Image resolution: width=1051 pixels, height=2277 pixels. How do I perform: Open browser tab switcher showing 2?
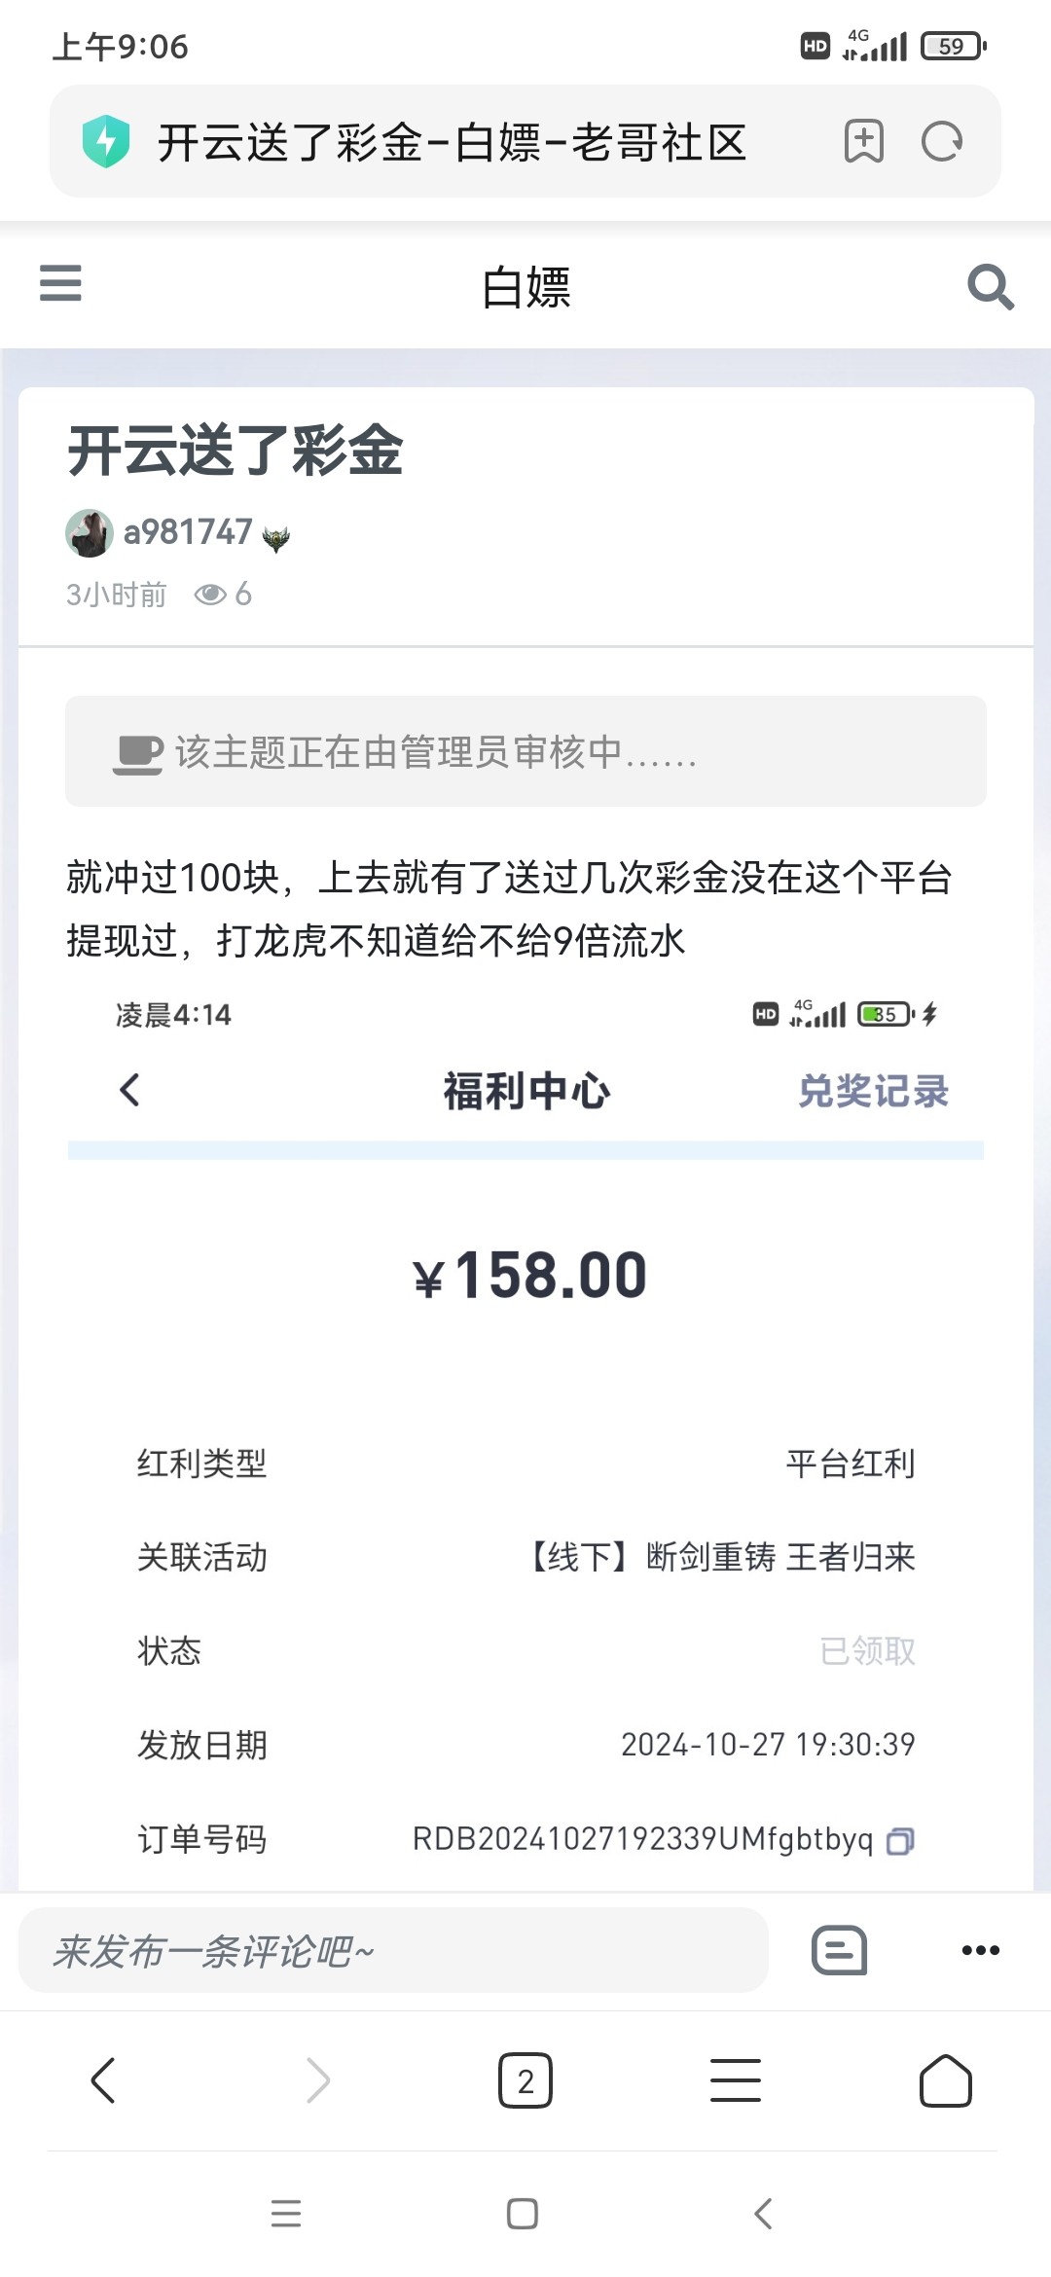click(x=525, y=2080)
